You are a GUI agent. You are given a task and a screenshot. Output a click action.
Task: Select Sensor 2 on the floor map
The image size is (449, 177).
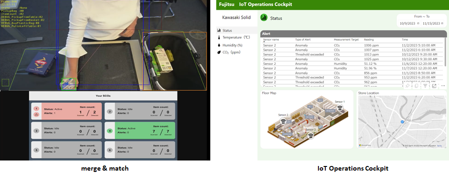[x=283, y=121]
